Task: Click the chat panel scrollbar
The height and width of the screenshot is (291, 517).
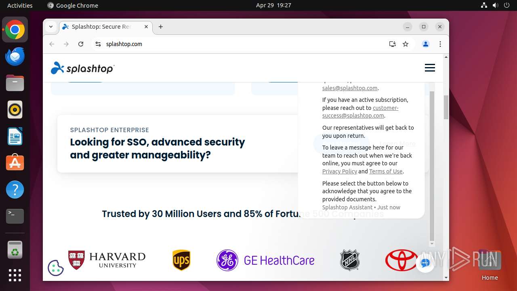Action: (432, 166)
